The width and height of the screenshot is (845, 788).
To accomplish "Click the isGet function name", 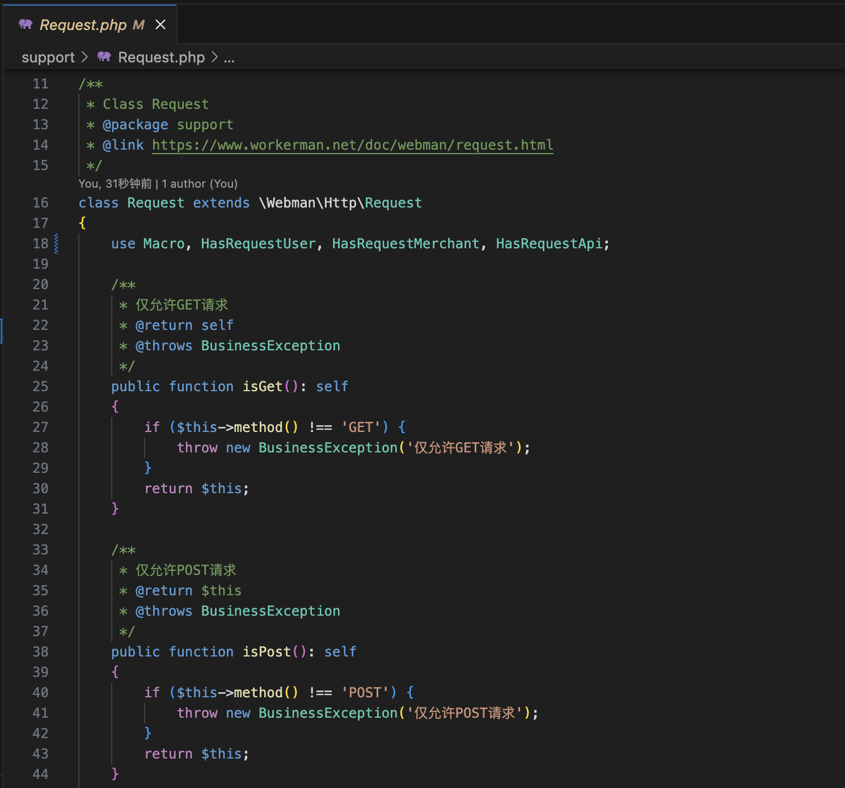I will pos(263,387).
